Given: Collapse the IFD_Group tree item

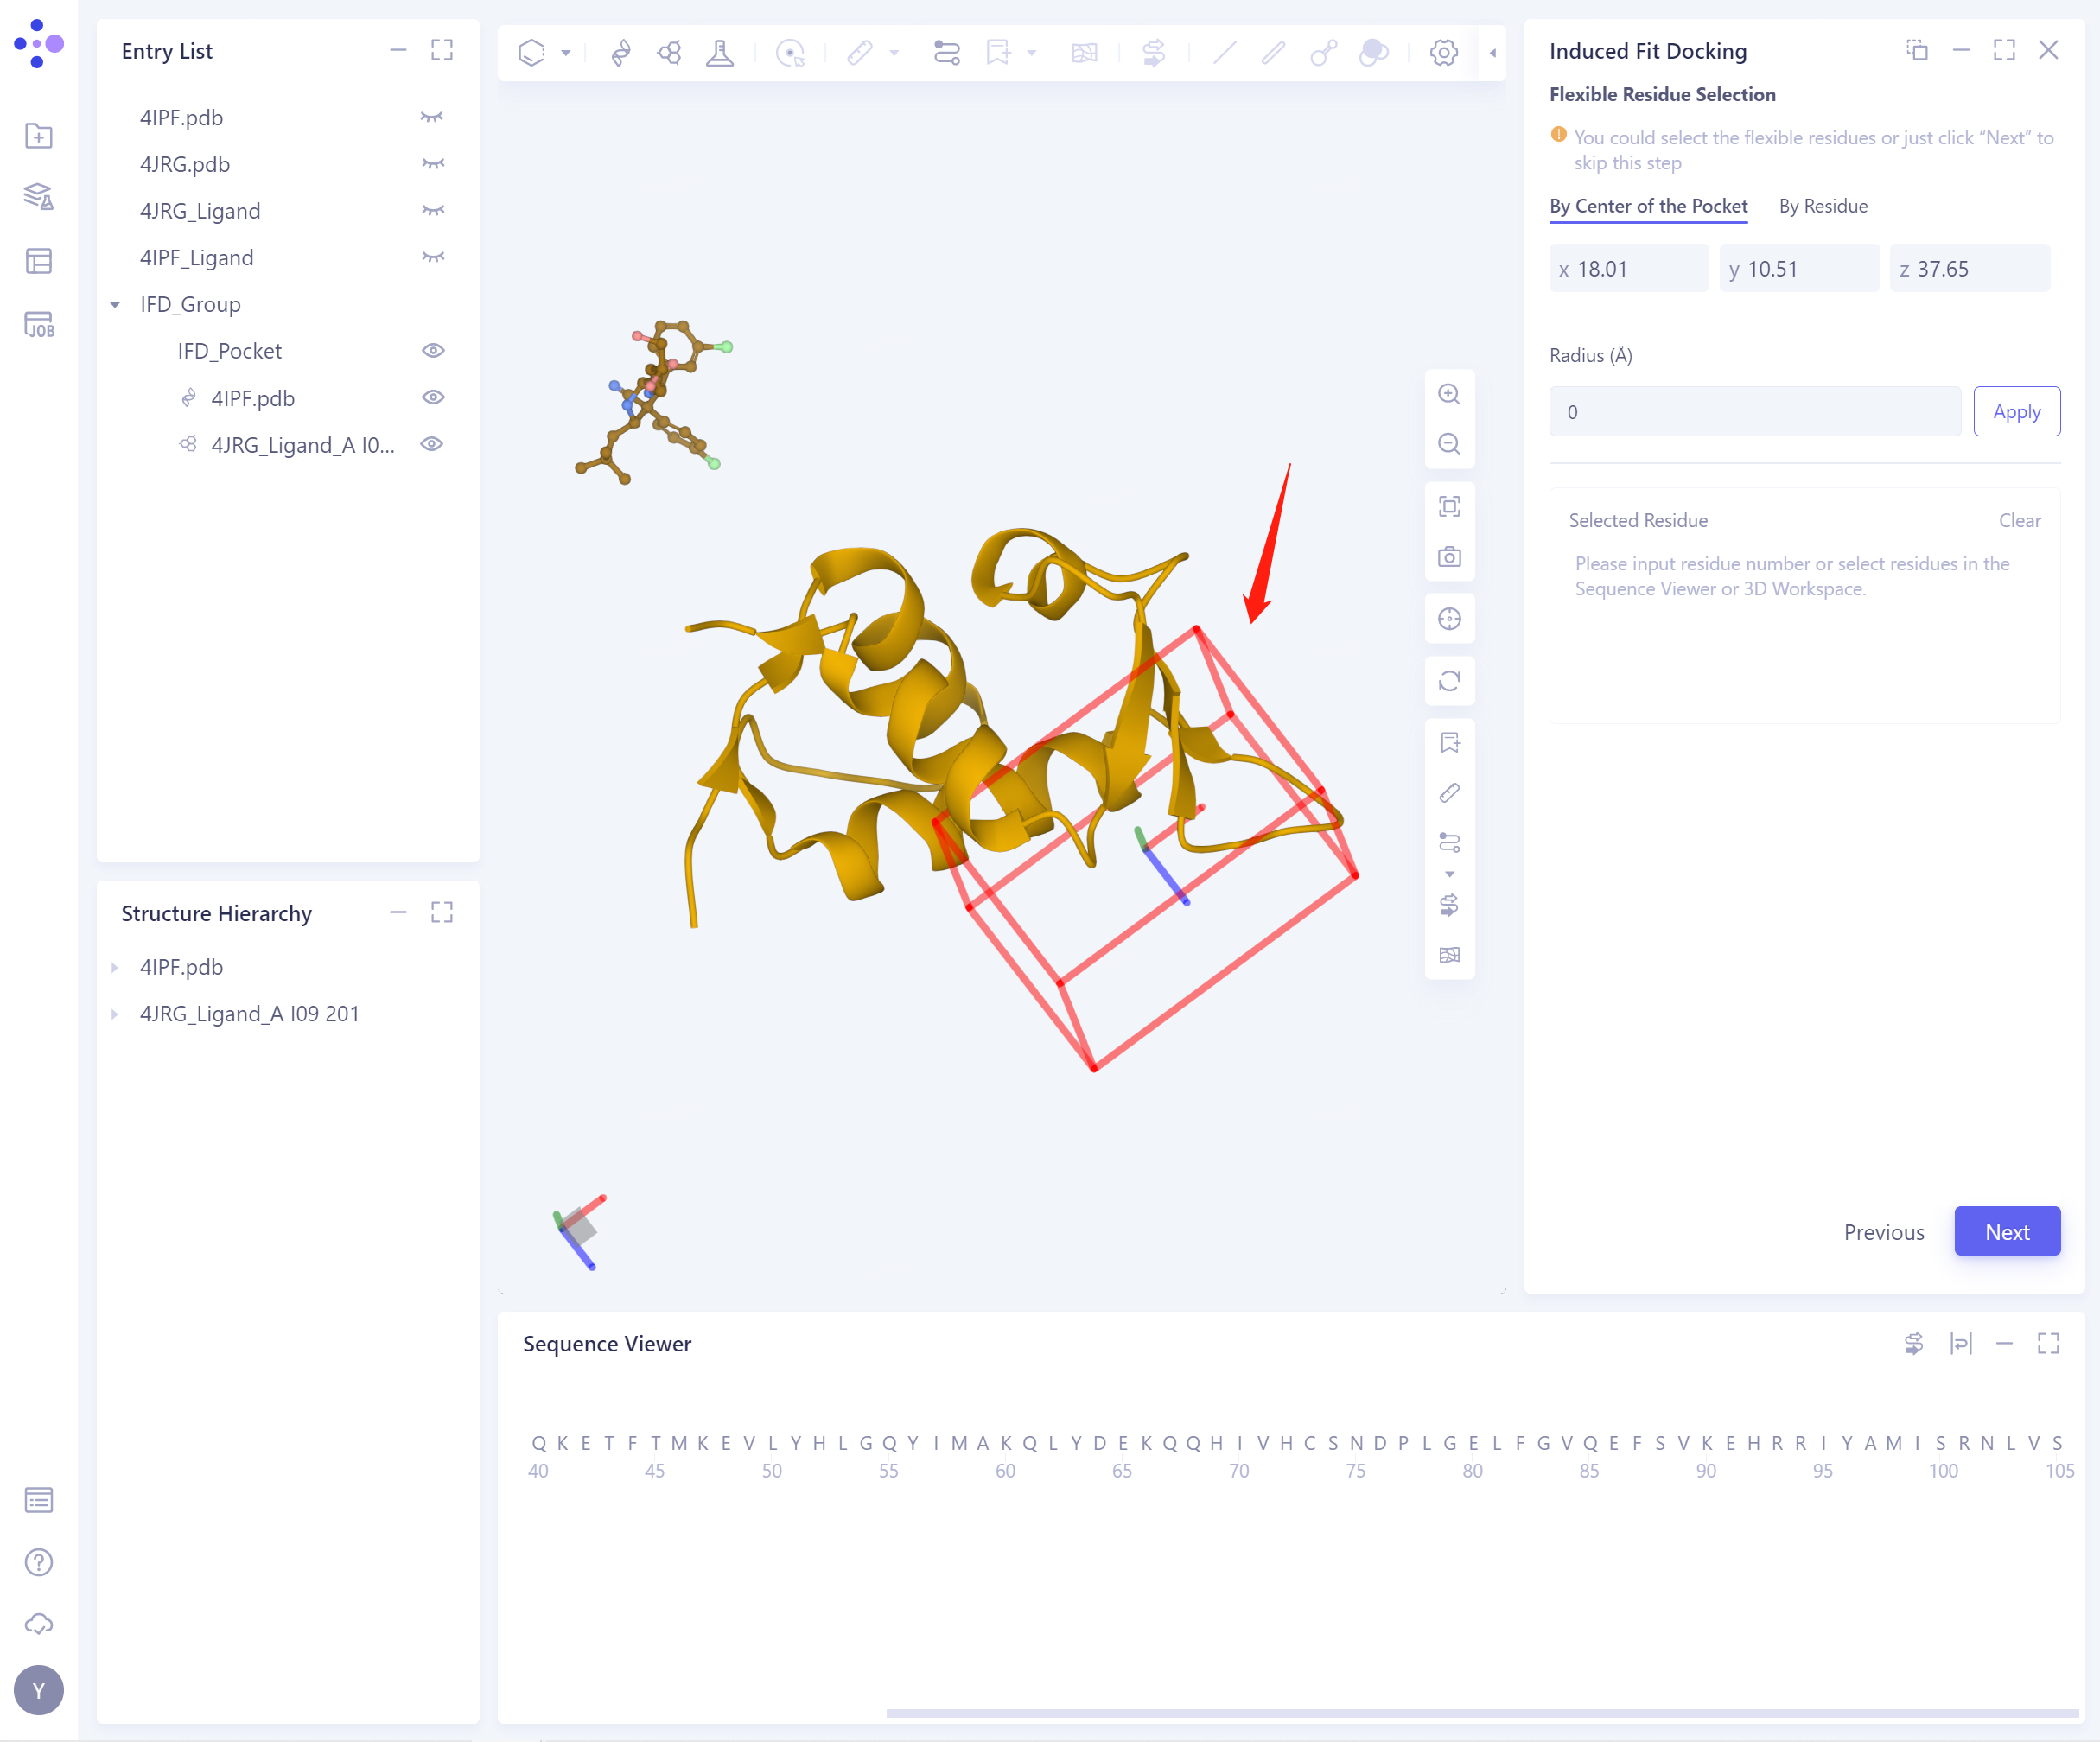Looking at the screenshot, I should [114, 304].
